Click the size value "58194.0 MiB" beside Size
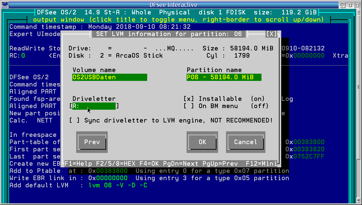Viewport: 362px width, 205px height. [252, 48]
